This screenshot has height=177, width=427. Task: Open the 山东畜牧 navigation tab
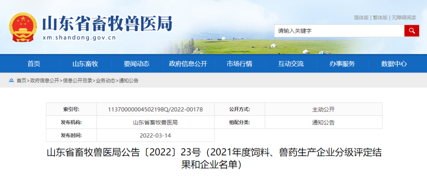[x=85, y=64]
